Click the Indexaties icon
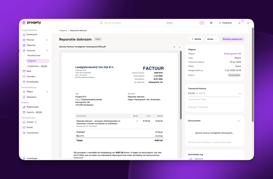The height and width of the screenshot is (179, 273). 24,97
